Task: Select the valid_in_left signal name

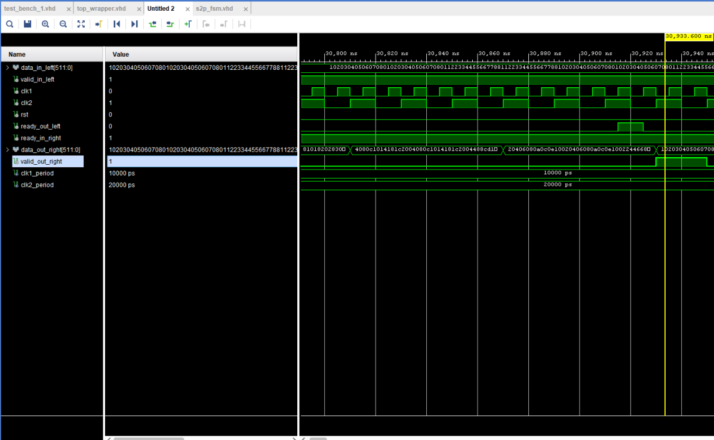Action: pos(38,79)
